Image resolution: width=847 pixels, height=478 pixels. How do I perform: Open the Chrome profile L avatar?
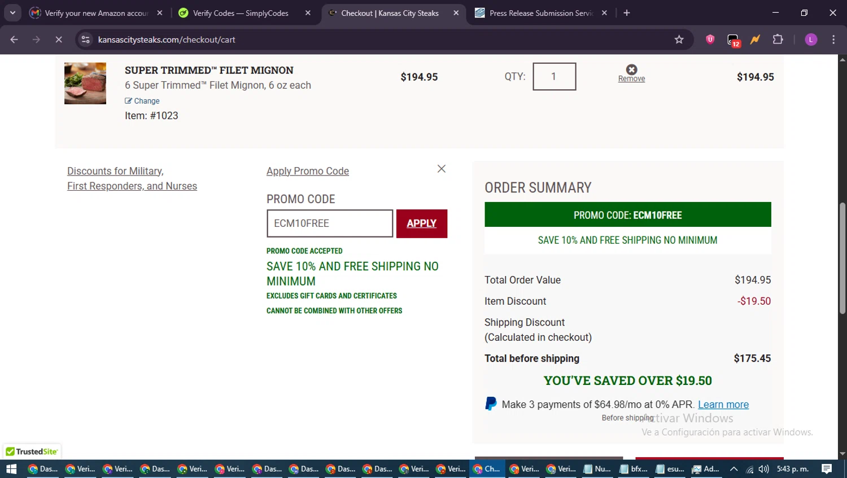(811, 40)
